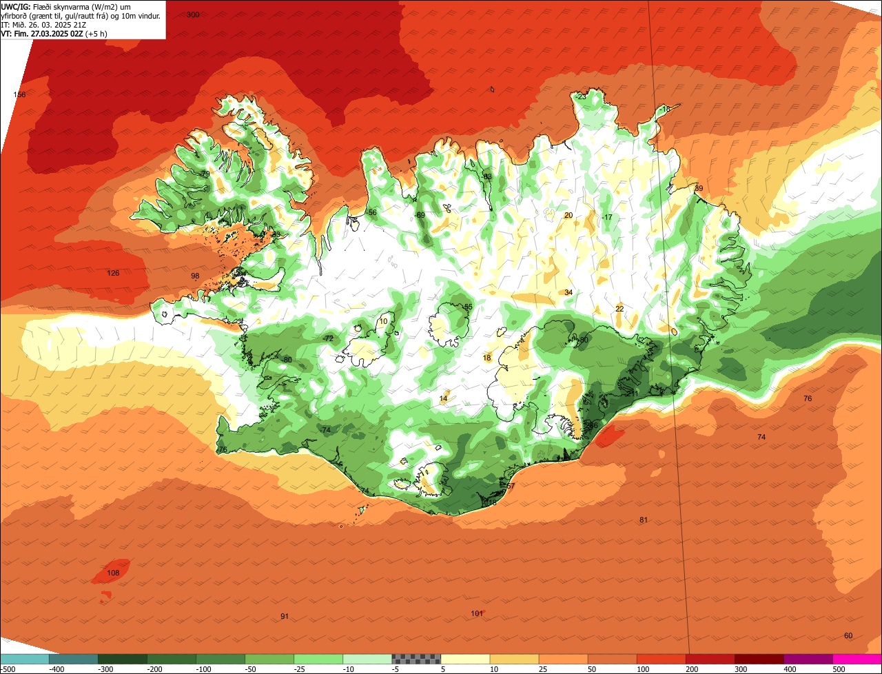The width and height of the screenshot is (882, 674).
Task: Click the map value '98' near the peninsula
Action: (195, 276)
